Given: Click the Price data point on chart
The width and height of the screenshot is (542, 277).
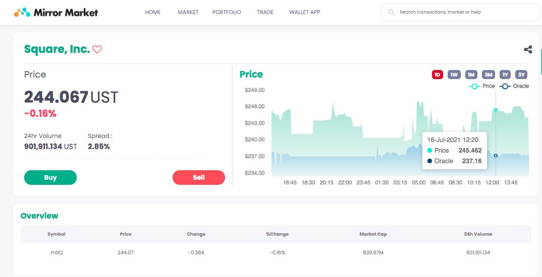Looking at the screenshot, I should 496,110.
